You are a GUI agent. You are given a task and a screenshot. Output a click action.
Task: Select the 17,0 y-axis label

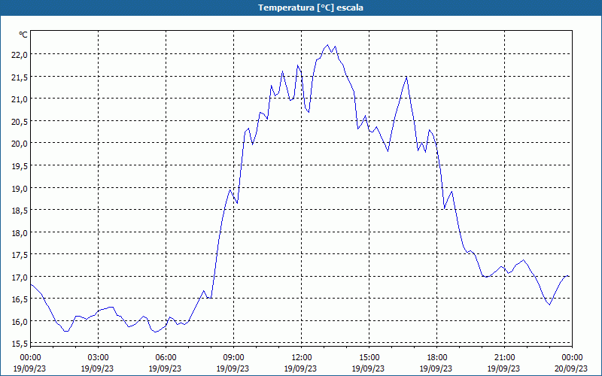coord(20,277)
